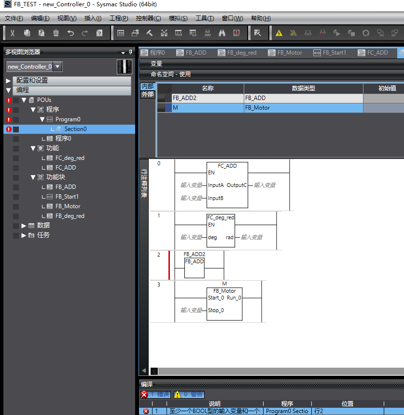Click the color marker box beside FC_ADD
The height and width of the screenshot is (415, 404).
[x=16, y=168]
